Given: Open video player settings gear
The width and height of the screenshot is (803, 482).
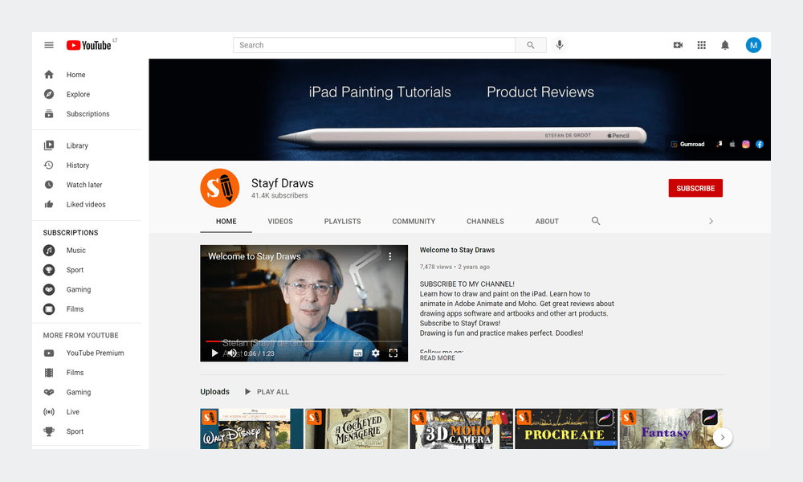Looking at the screenshot, I should point(375,353).
